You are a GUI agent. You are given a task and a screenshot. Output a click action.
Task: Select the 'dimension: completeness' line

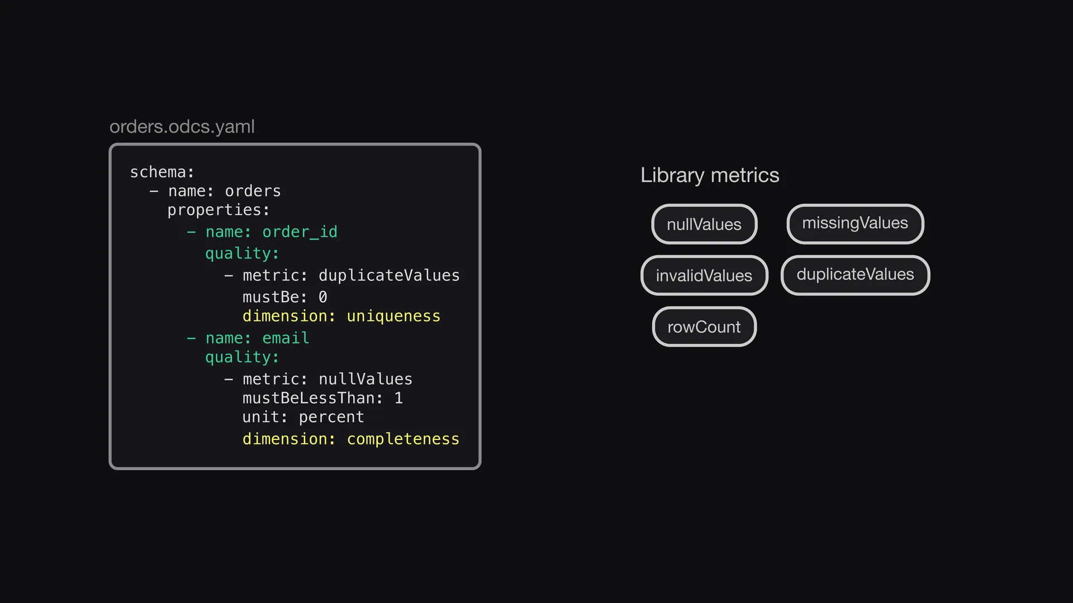(351, 439)
